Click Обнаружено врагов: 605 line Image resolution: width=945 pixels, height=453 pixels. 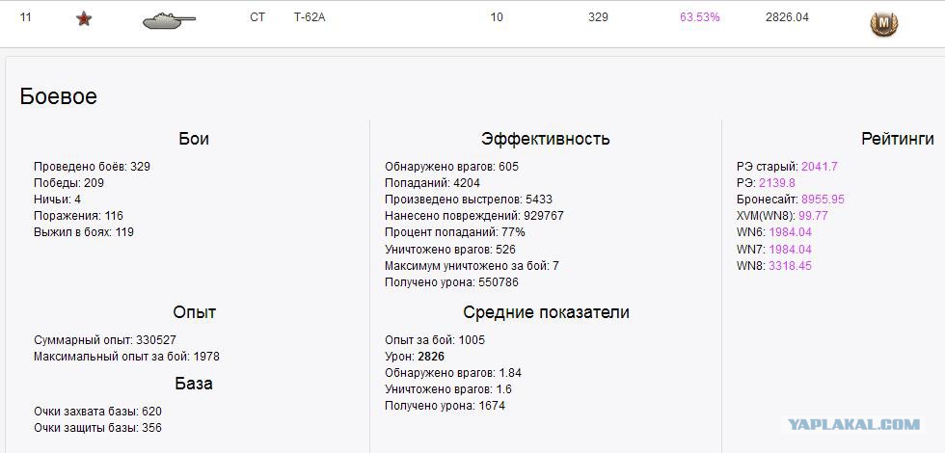point(451,167)
